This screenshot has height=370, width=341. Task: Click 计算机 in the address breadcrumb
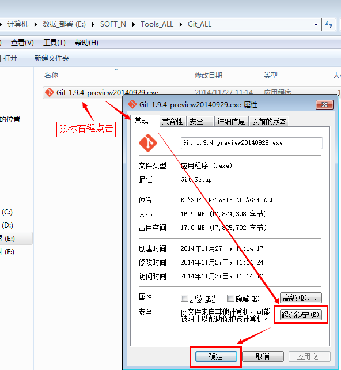coord(18,24)
